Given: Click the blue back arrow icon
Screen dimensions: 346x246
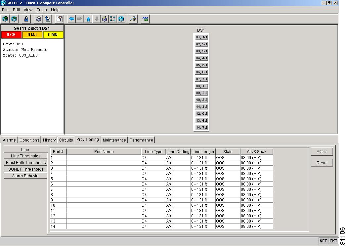Looking at the screenshot, I should (x=71, y=19).
